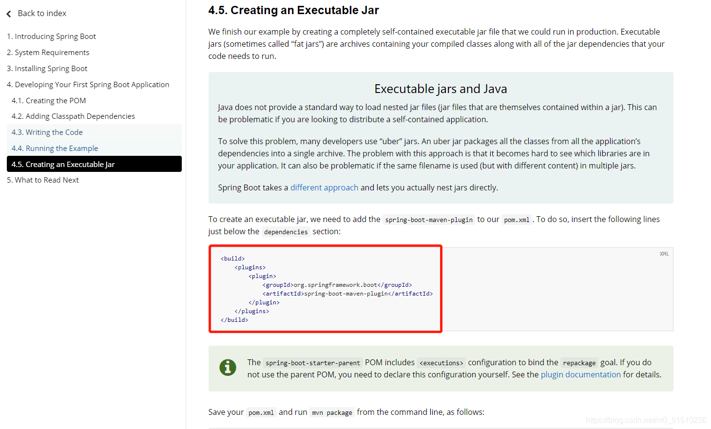This screenshot has height=429, width=711.
Task: Open 3. Installing Spring Boot
Action: click(x=47, y=69)
